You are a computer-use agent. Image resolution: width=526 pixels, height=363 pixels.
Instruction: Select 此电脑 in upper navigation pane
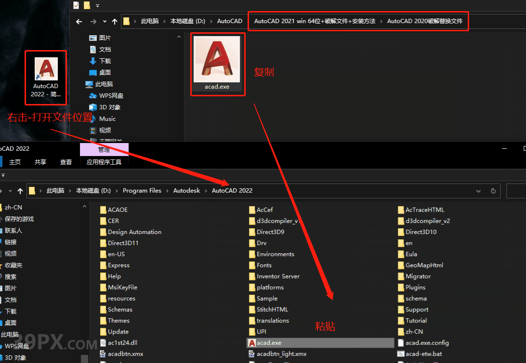(99, 84)
